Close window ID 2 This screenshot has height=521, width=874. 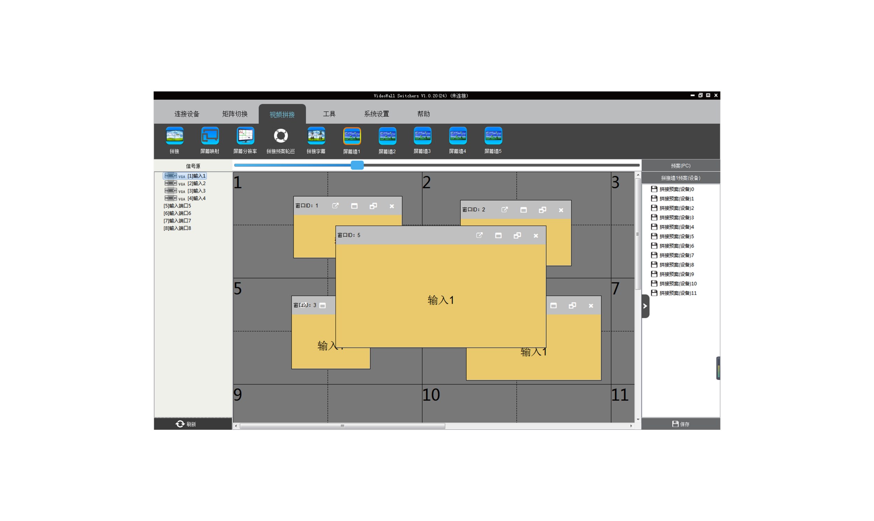click(561, 210)
